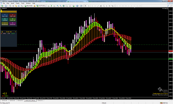Select the Fibonacci Retracement tool
173x104 pixels.
104,6
